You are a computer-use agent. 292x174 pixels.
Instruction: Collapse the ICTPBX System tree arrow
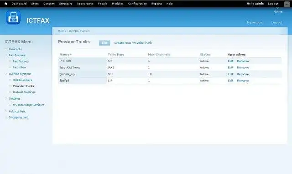tap(6, 74)
